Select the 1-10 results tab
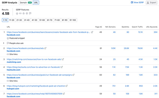The width and height of the screenshot is (159, 98). pos(5,20)
